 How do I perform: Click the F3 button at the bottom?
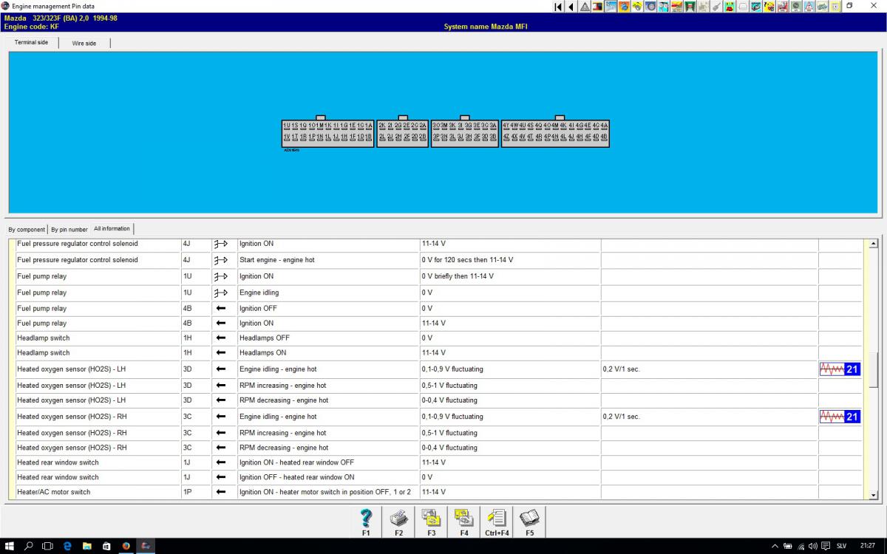tap(431, 521)
